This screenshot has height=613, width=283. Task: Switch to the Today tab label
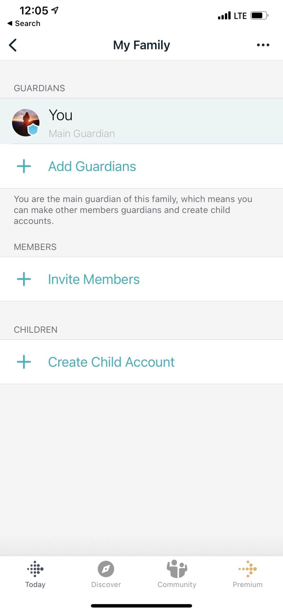click(35, 585)
